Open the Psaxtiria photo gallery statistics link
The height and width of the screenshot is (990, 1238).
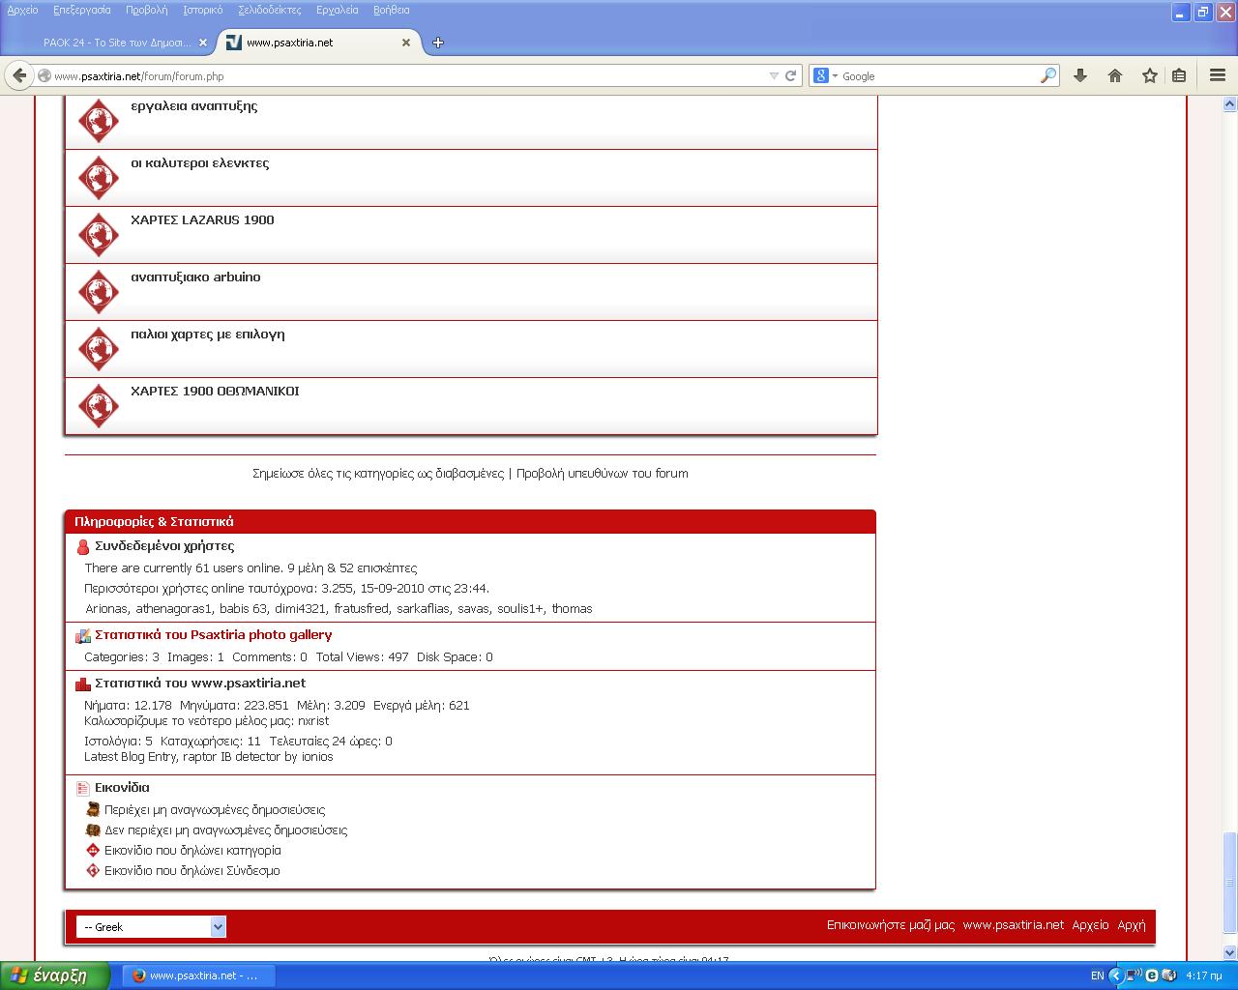point(213,635)
